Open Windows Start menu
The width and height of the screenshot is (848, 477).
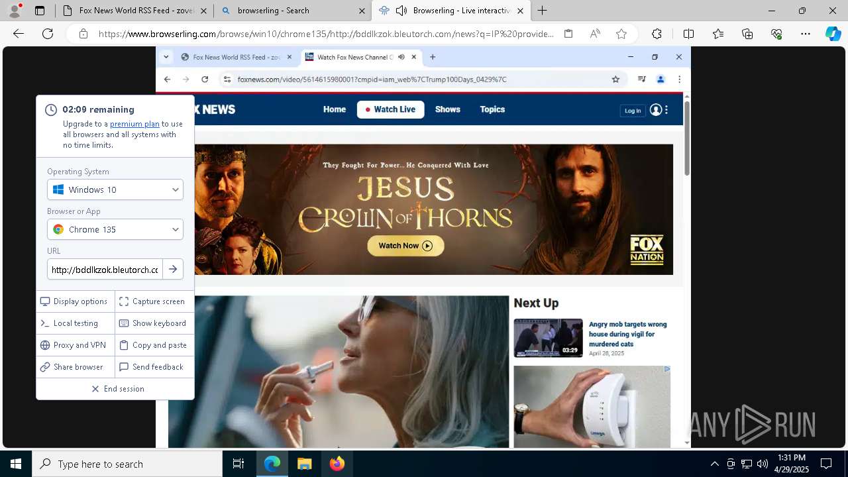[x=16, y=464]
